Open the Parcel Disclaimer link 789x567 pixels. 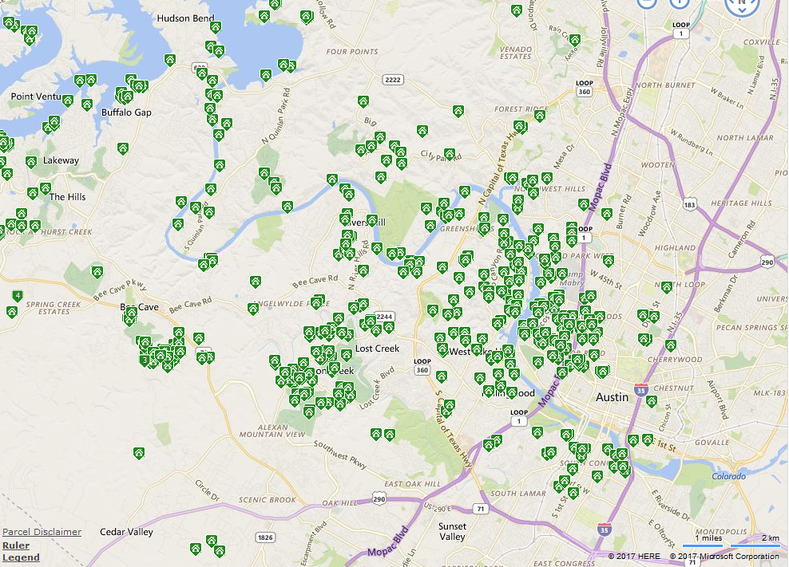tap(42, 532)
